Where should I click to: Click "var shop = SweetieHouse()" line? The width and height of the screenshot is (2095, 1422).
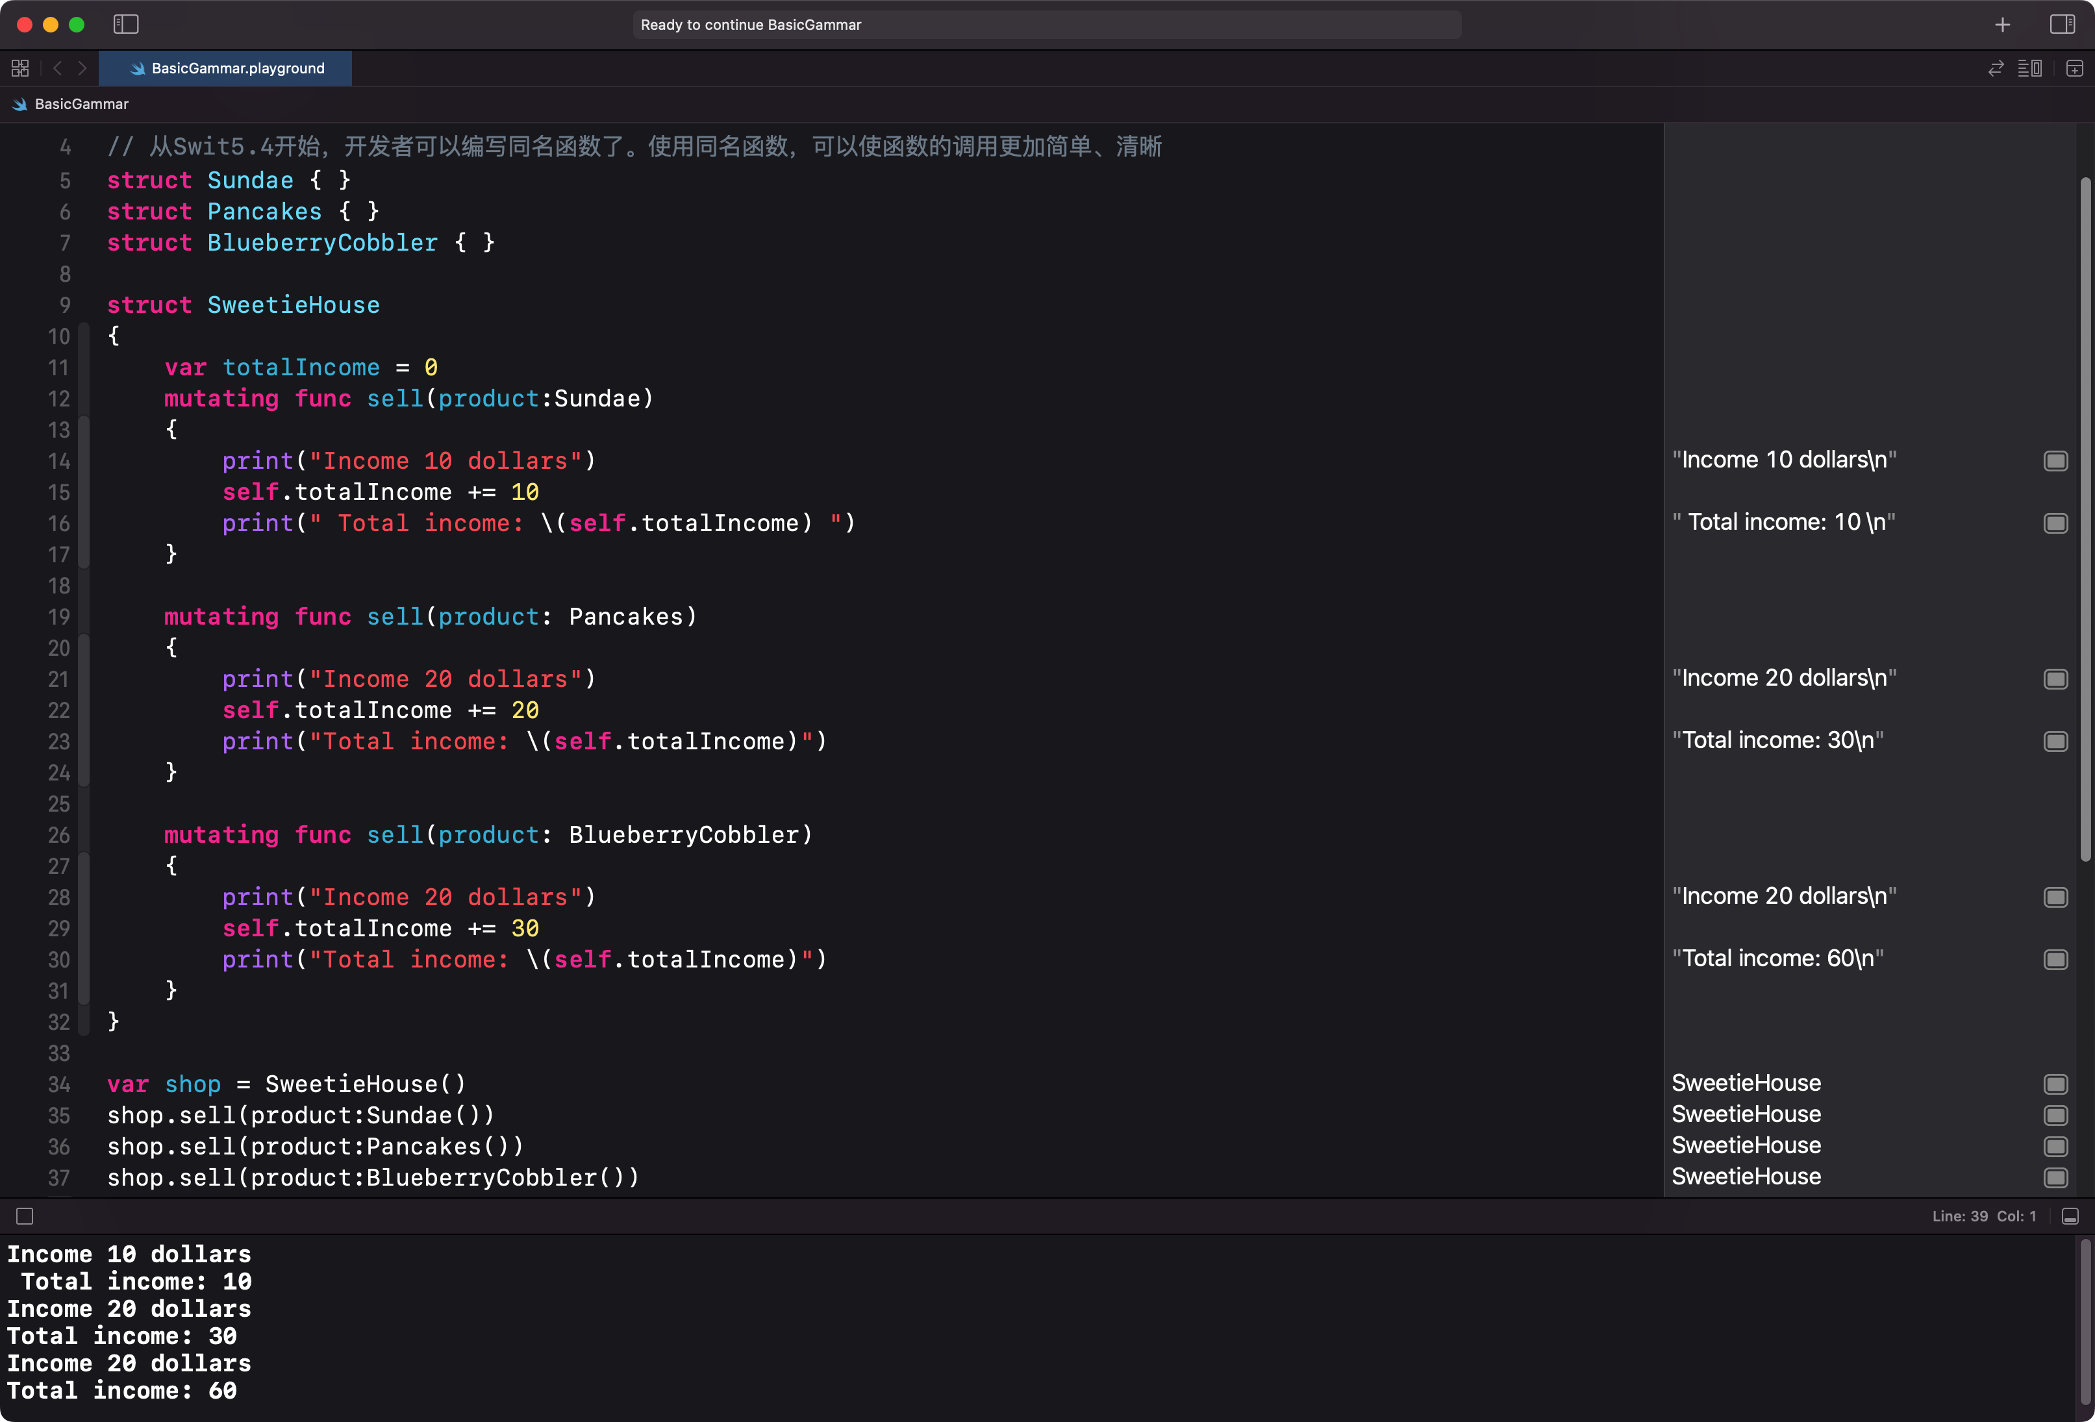286,1084
